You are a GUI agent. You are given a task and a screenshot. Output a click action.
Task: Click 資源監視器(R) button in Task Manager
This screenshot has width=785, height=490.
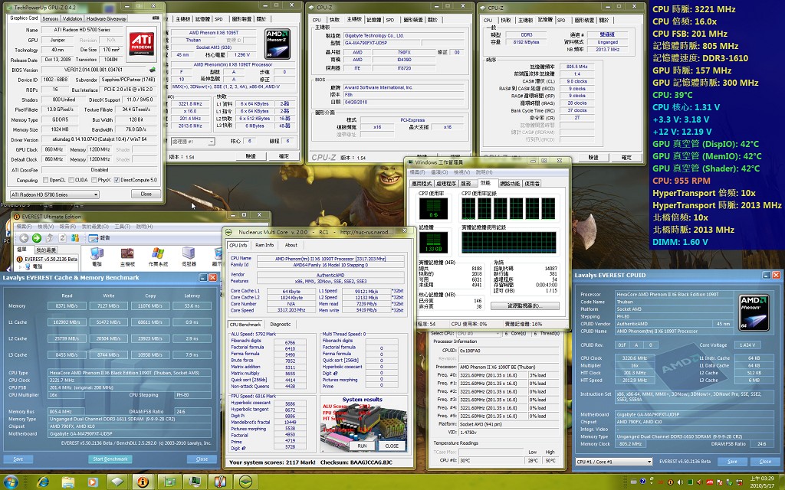click(x=524, y=305)
